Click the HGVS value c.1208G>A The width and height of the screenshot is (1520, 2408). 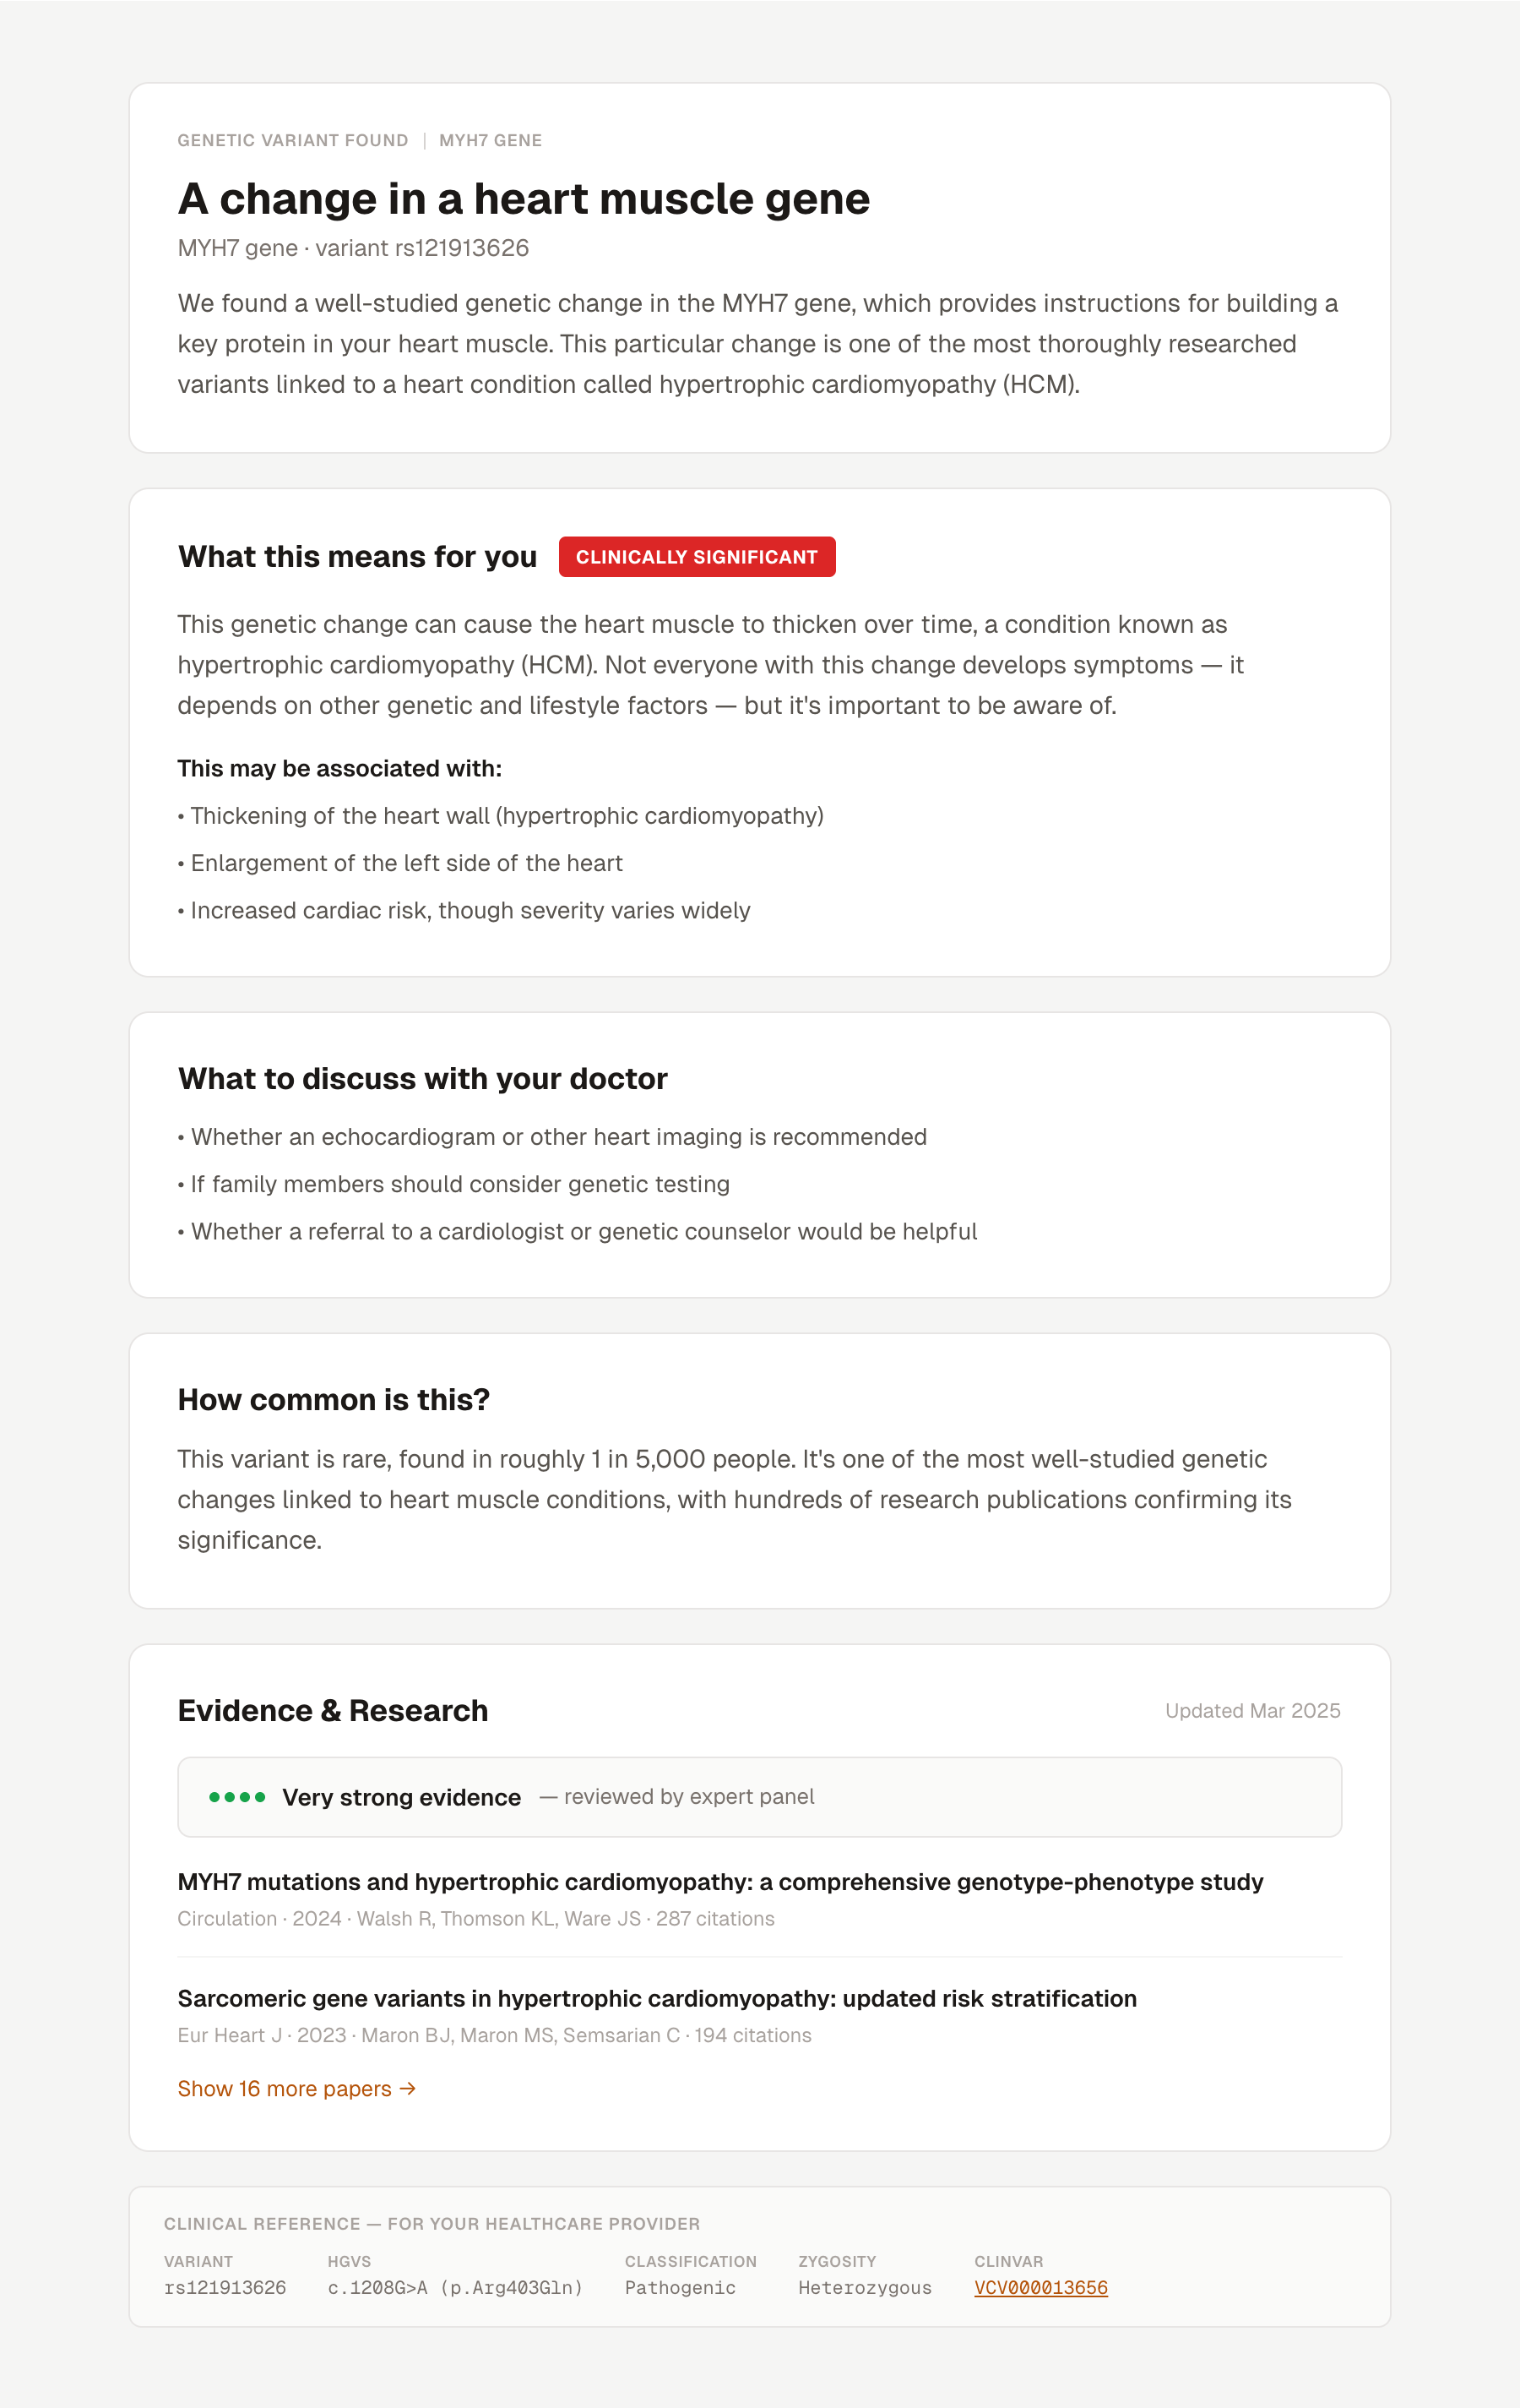click(456, 2288)
